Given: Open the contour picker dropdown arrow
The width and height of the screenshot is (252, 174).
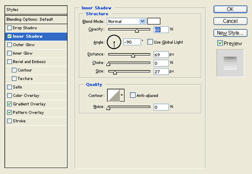Looking at the screenshot, I should coord(122,95).
